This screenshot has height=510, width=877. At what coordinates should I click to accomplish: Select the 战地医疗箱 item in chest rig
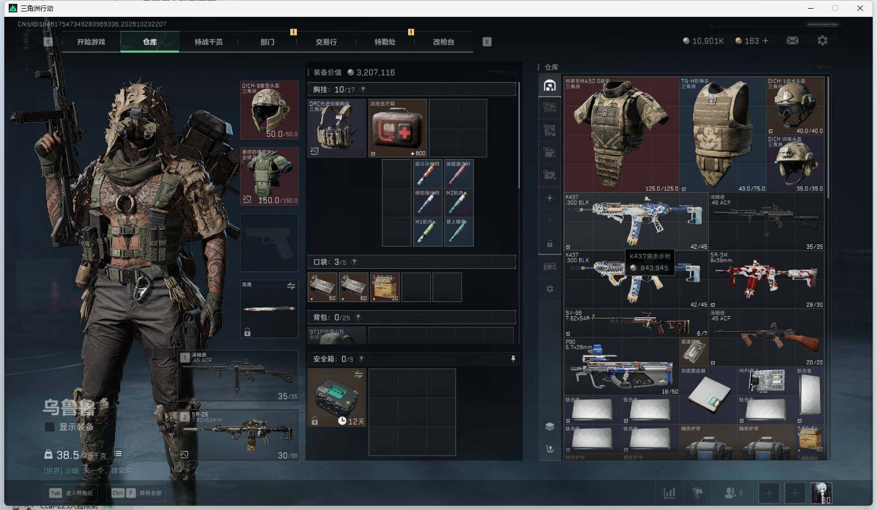pos(398,128)
